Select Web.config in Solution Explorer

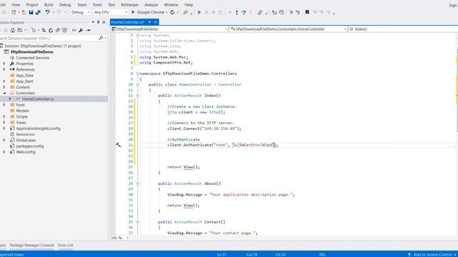pyautogui.click(x=26, y=152)
